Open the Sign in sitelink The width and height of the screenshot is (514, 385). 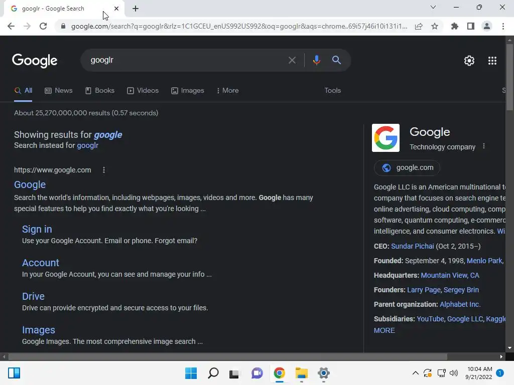pos(37,229)
